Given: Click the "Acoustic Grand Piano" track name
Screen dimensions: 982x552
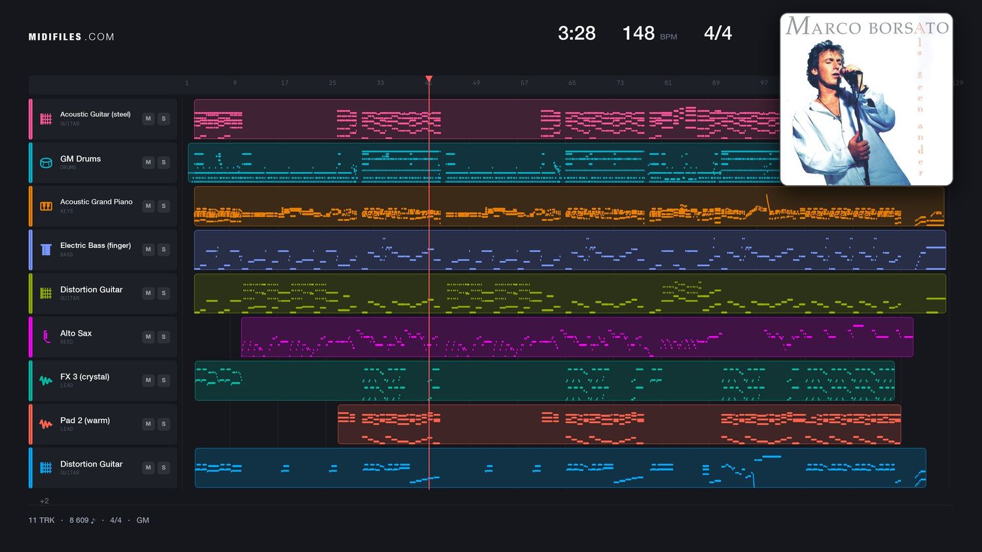Looking at the screenshot, I should coord(96,202).
